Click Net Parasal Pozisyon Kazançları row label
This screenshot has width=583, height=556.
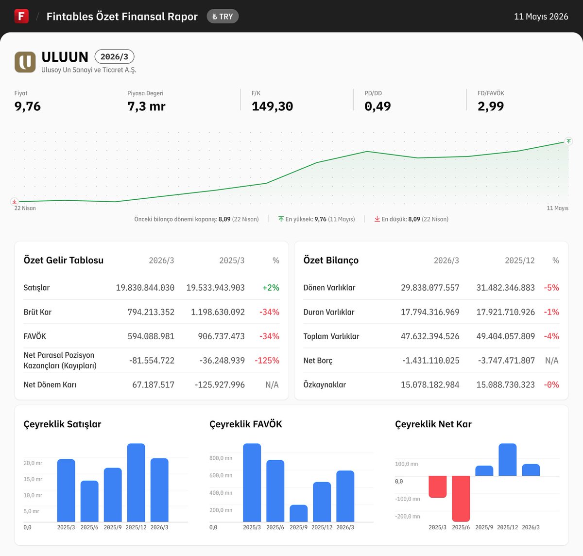click(60, 361)
